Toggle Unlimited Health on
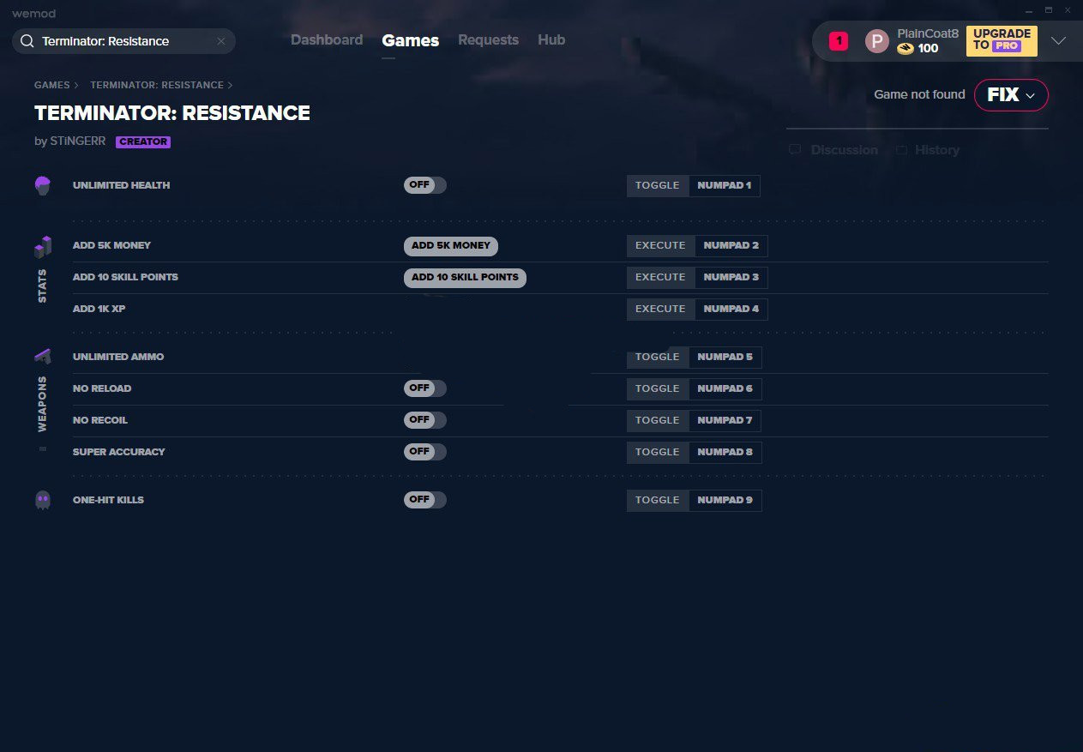 [x=425, y=185]
